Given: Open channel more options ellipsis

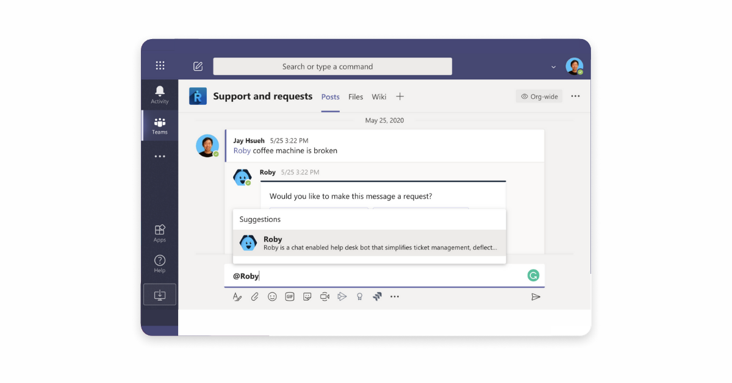Looking at the screenshot, I should click(x=575, y=96).
